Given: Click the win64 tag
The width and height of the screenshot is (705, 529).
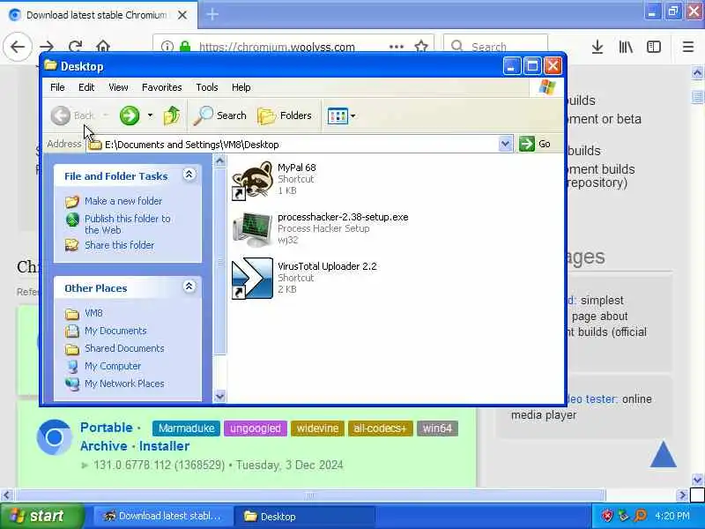Looking at the screenshot, I should coord(437,428).
